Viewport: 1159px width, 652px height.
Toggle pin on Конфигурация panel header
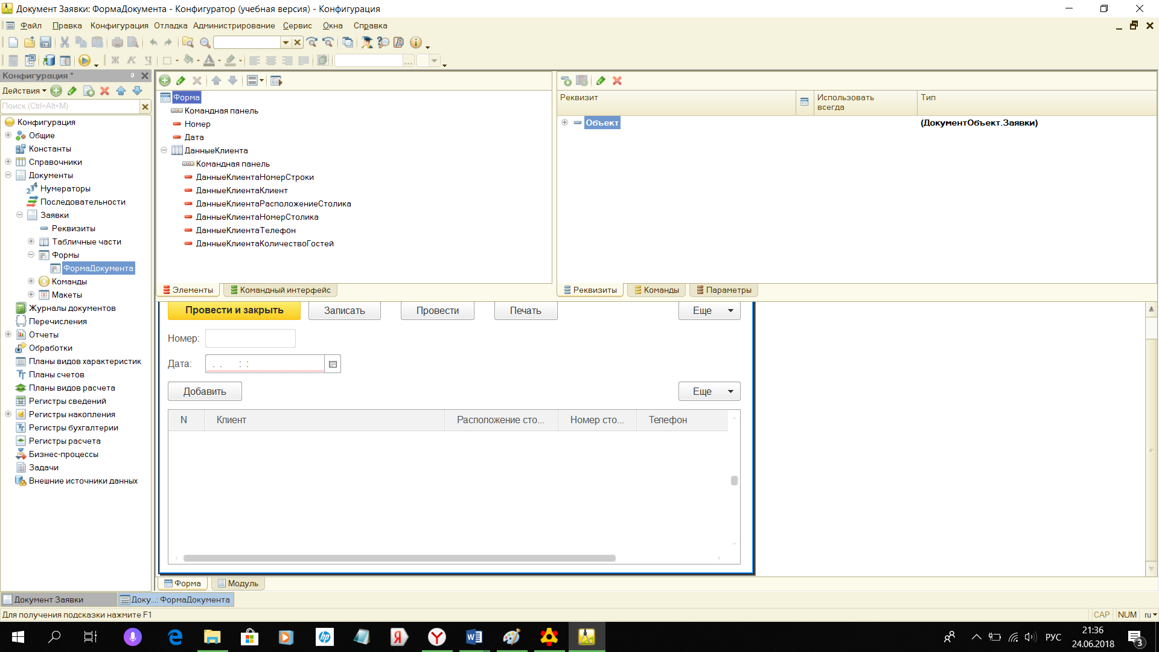pyautogui.click(x=132, y=75)
